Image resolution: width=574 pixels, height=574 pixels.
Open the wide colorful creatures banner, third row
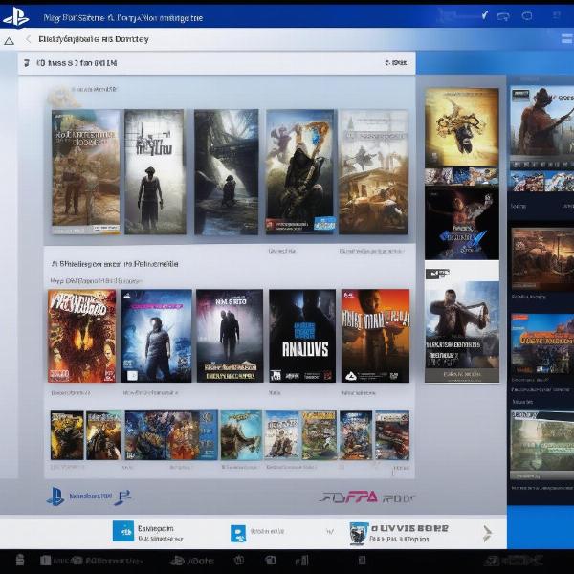tap(171, 435)
